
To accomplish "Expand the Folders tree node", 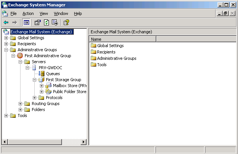I will 20,110.
